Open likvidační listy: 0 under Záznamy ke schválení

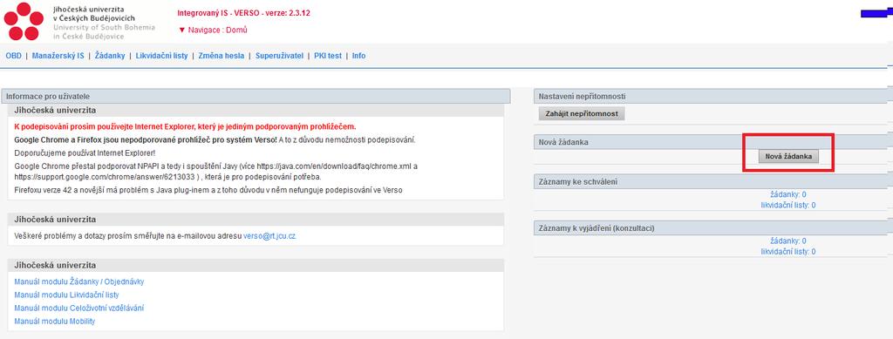(787, 205)
